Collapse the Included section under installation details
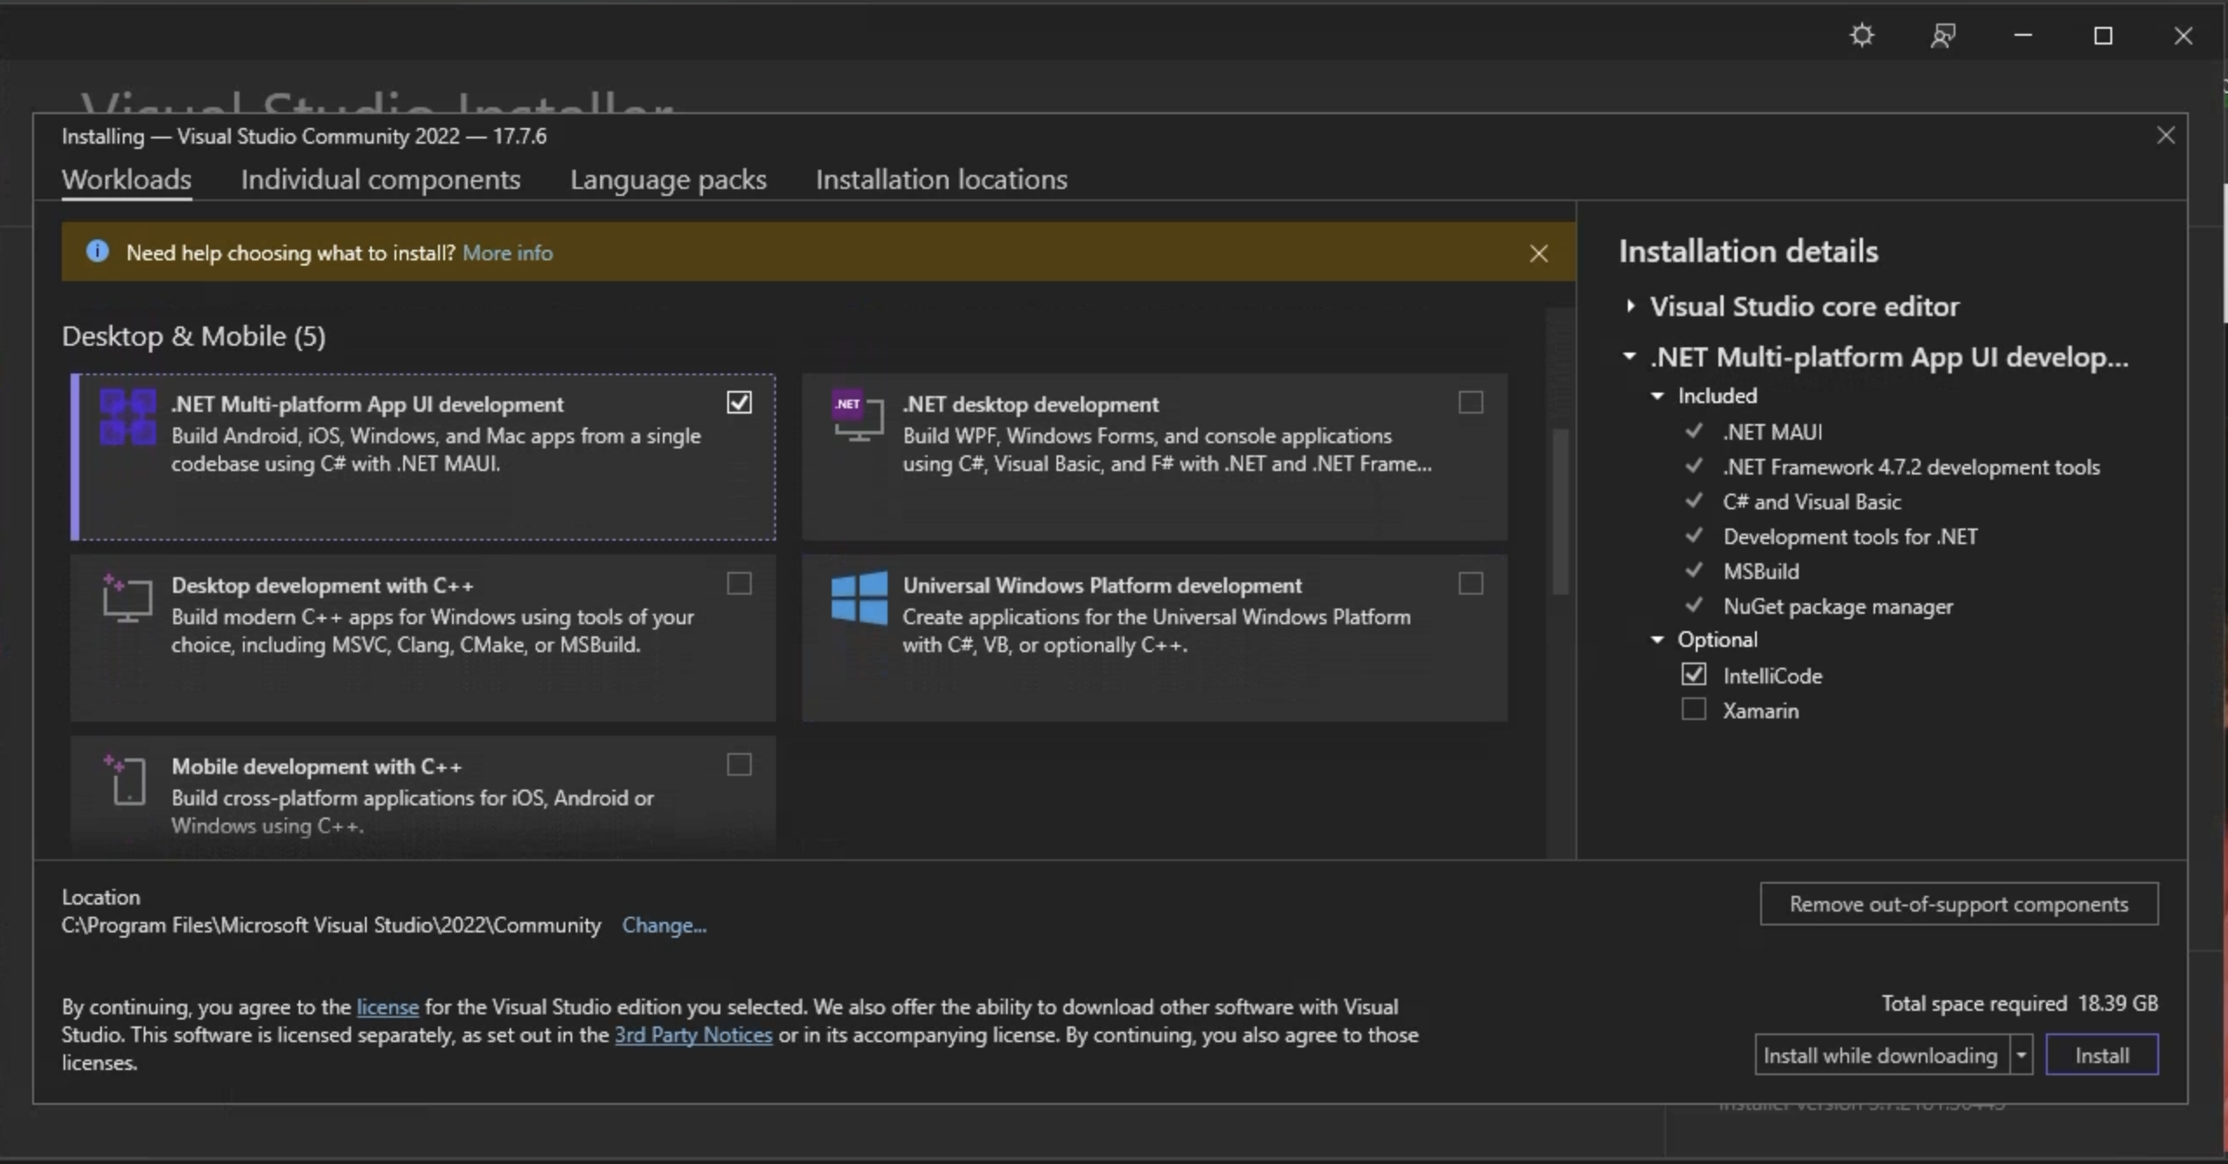Screen dimensions: 2228x1164 1656,395
